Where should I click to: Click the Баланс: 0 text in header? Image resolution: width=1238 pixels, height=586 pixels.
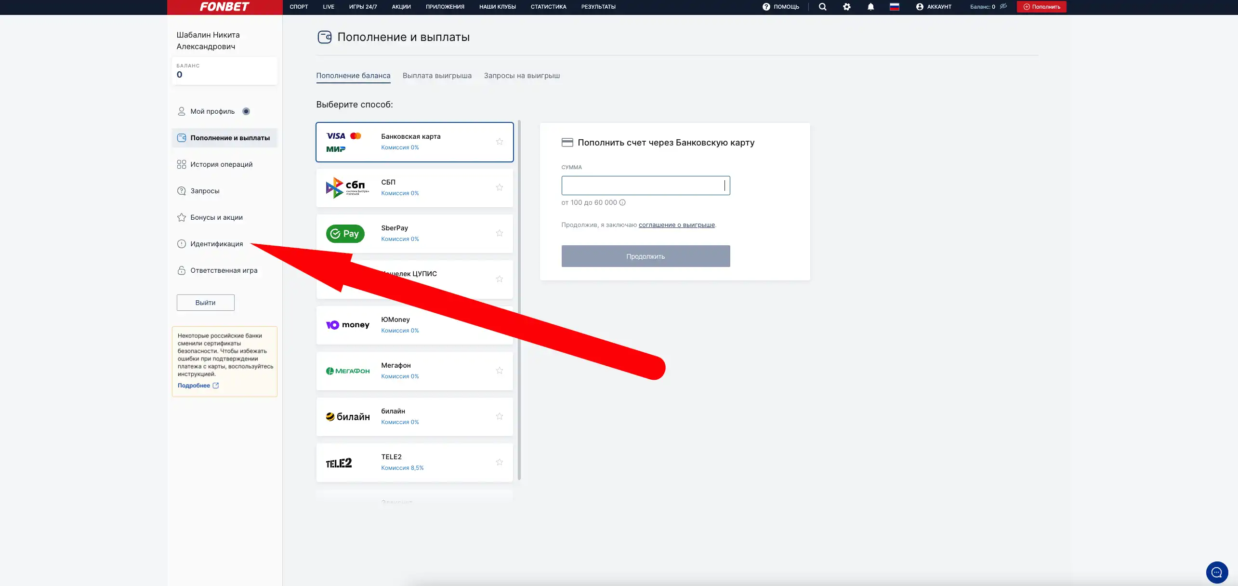(983, 7)
